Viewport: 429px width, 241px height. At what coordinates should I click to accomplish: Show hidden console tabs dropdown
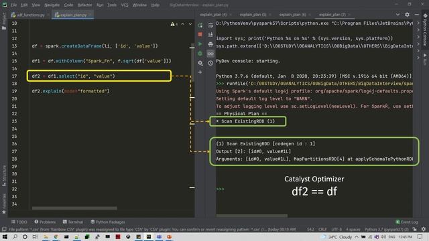click(397, 15)
